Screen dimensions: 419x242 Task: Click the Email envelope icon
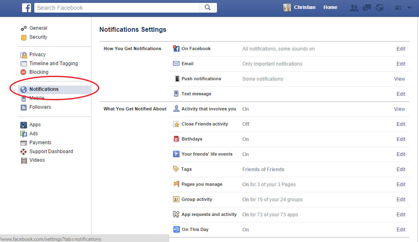tap(176, 64)
